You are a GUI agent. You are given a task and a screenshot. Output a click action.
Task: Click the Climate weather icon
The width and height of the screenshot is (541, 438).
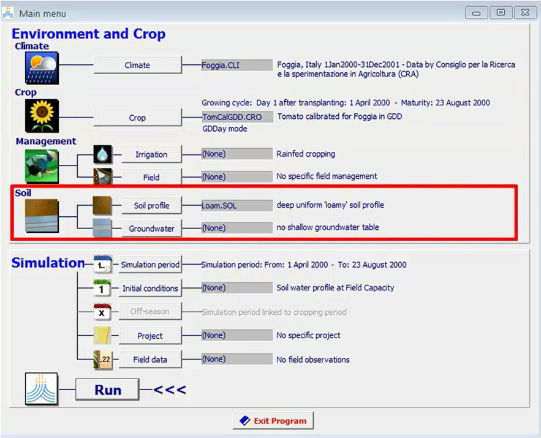[42, 67]
